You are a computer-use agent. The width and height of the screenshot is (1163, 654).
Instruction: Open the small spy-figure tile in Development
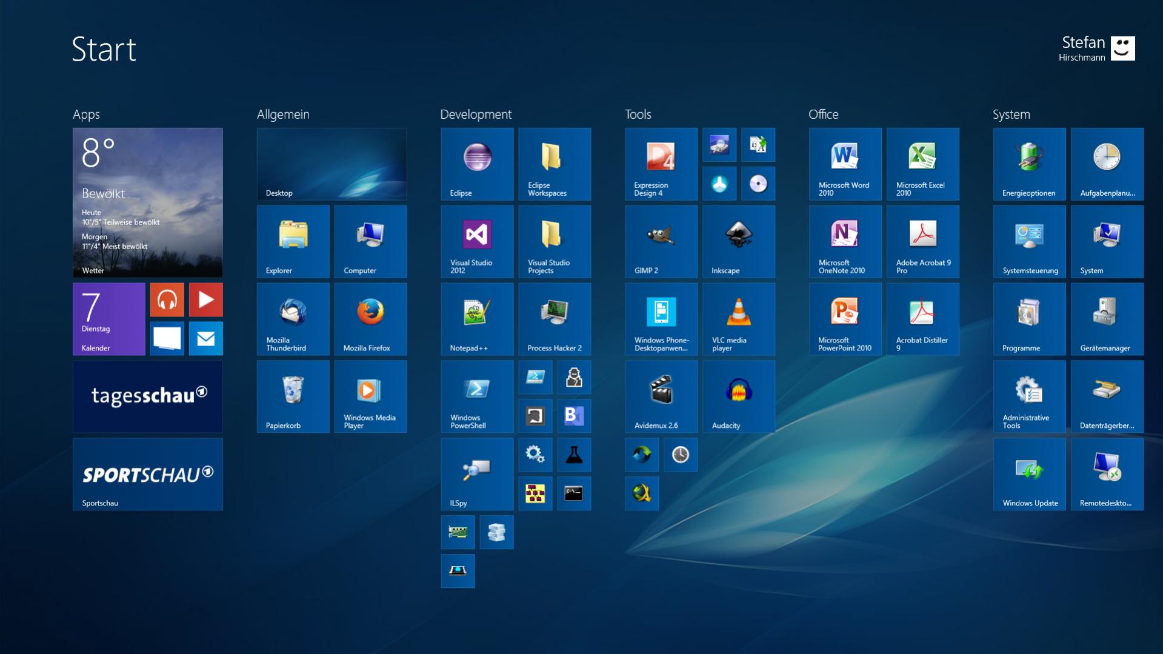point(575,377)
